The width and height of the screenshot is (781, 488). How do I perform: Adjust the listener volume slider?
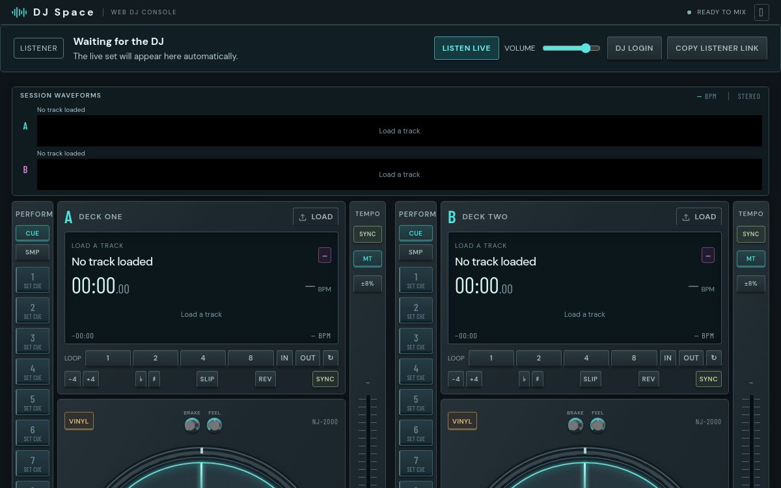tap(571, 48)
